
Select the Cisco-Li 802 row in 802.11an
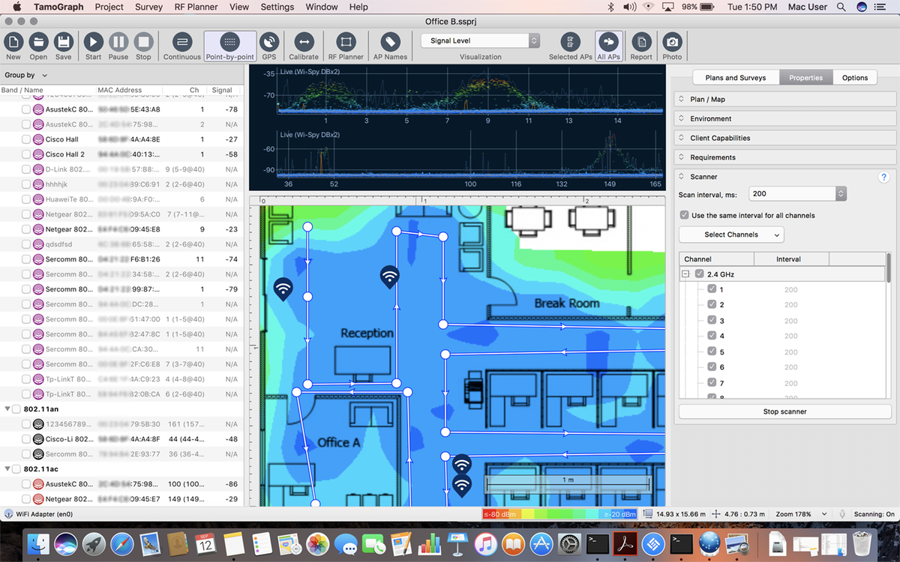[122, 439]
